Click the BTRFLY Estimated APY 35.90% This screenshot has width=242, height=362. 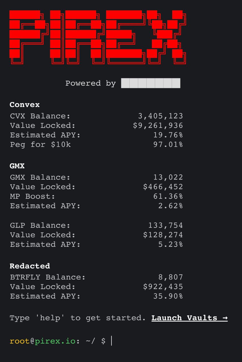pos(168,296)
